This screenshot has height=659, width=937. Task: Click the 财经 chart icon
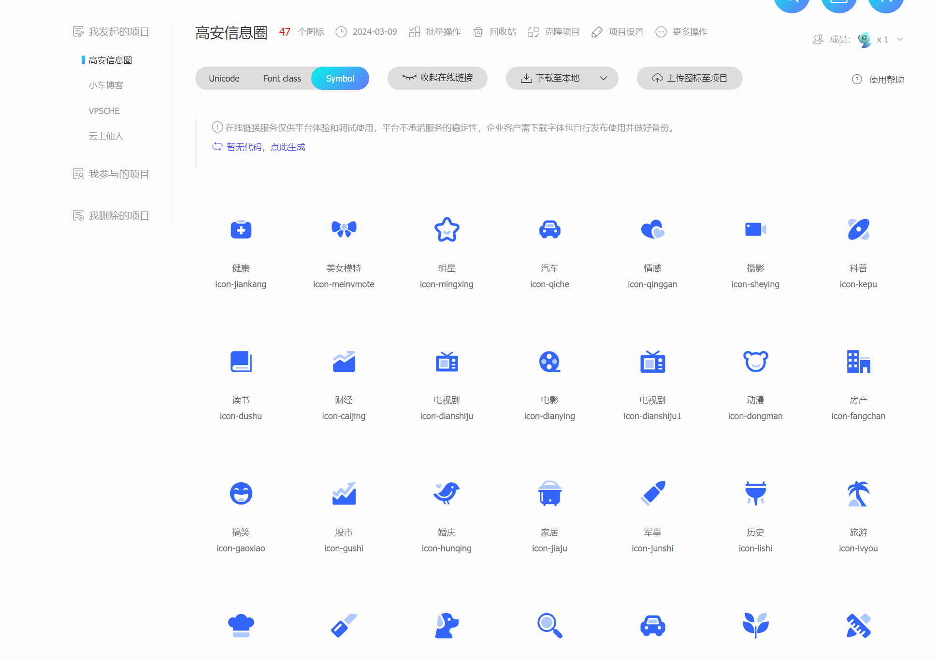point(344,362)
